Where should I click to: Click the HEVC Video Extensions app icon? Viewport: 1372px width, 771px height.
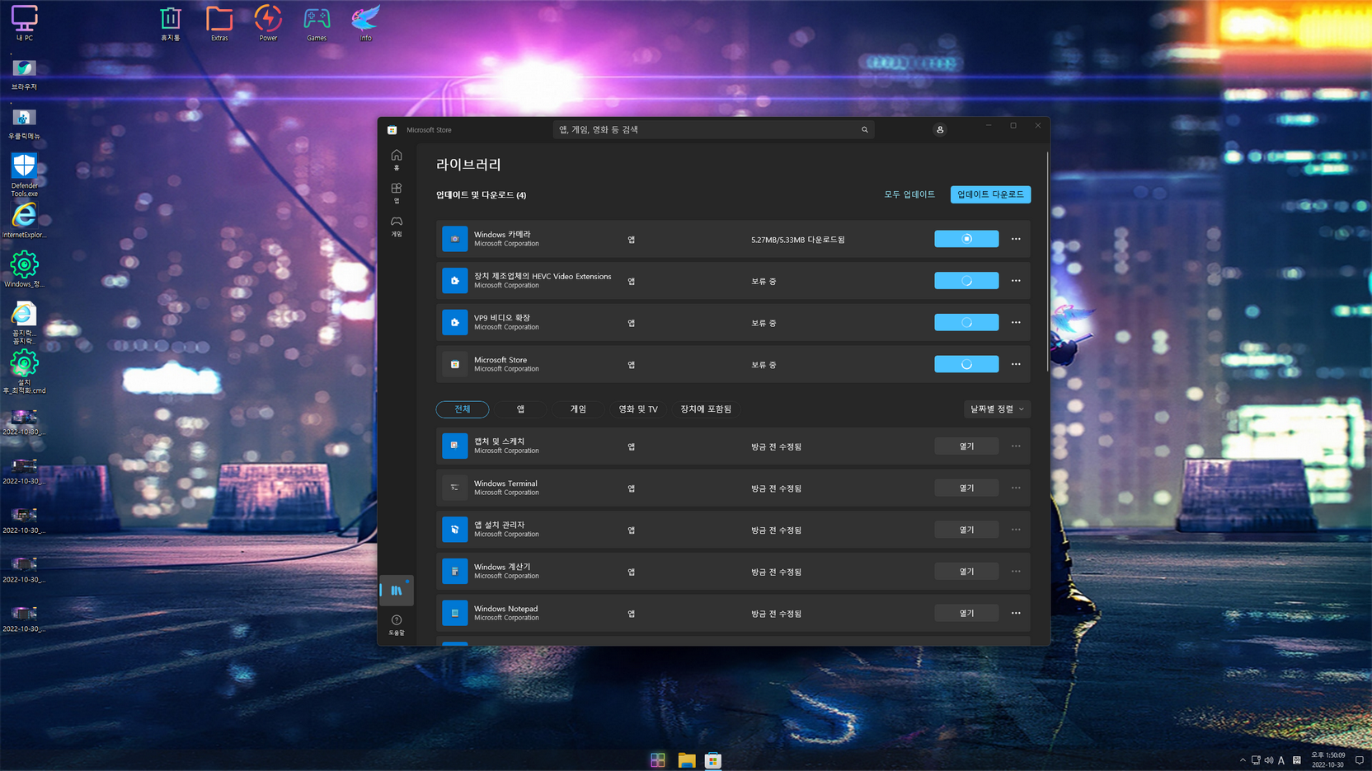click(x=454, y=280)
